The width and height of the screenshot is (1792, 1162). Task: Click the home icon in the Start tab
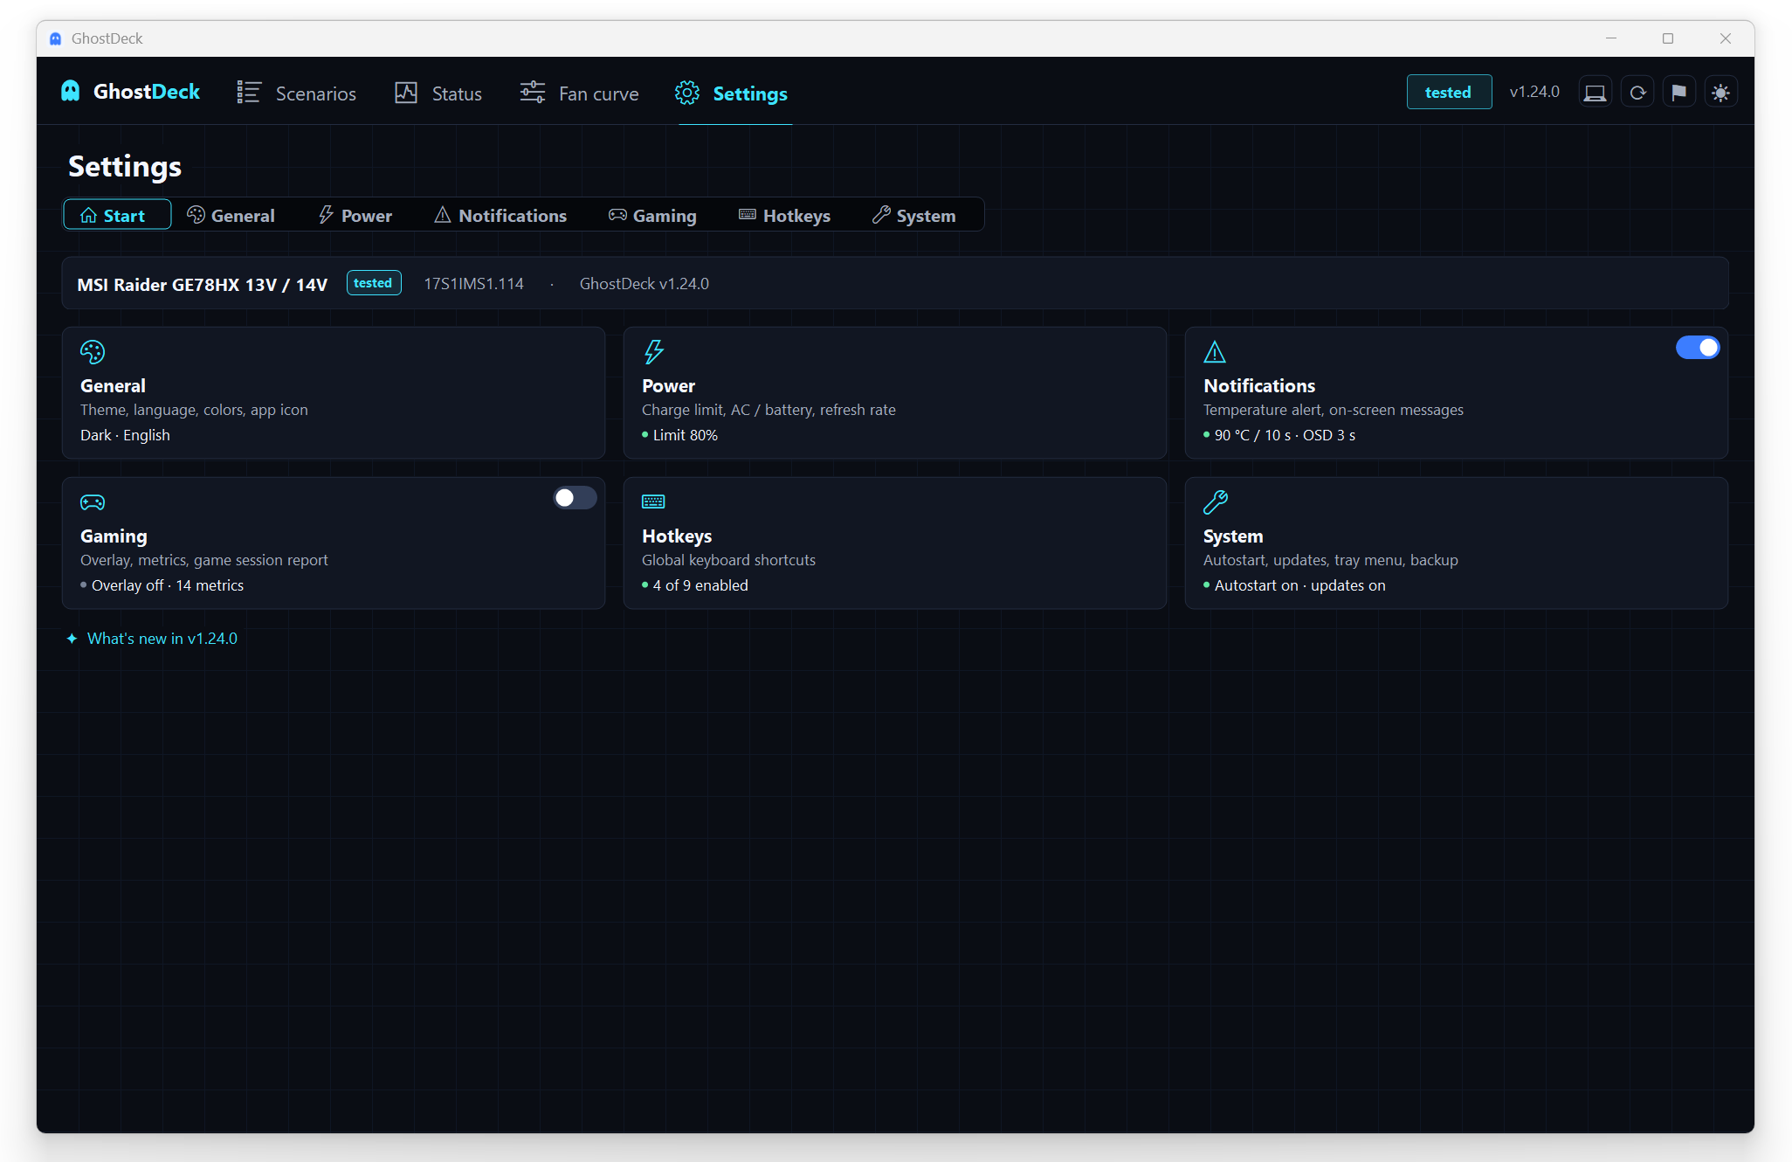(88, 216)
